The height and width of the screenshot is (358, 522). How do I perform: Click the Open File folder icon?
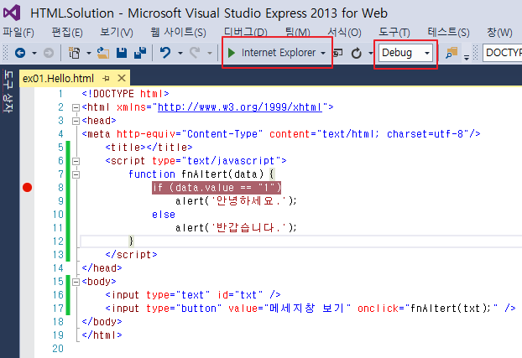103,53
